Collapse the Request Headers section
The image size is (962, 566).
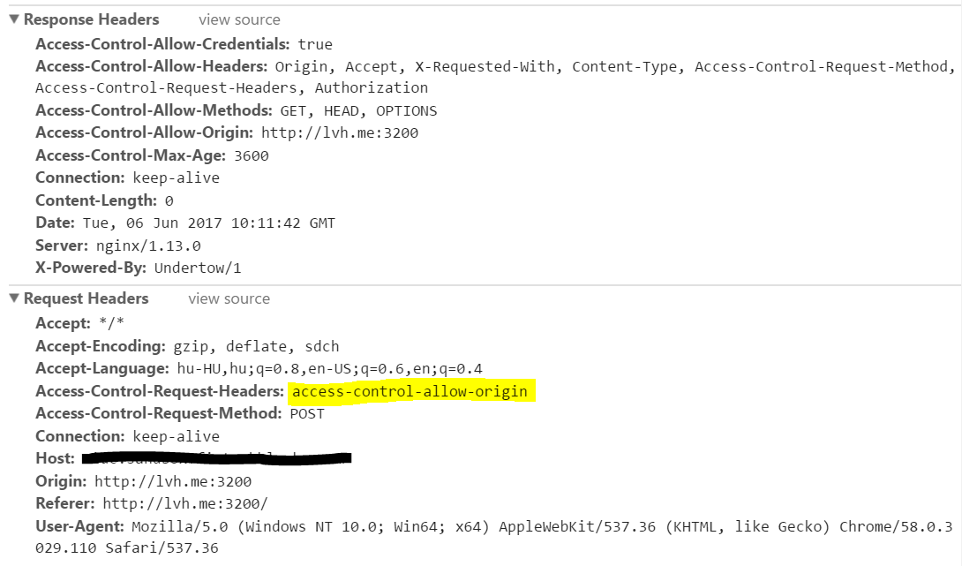(x=13, y=298)
